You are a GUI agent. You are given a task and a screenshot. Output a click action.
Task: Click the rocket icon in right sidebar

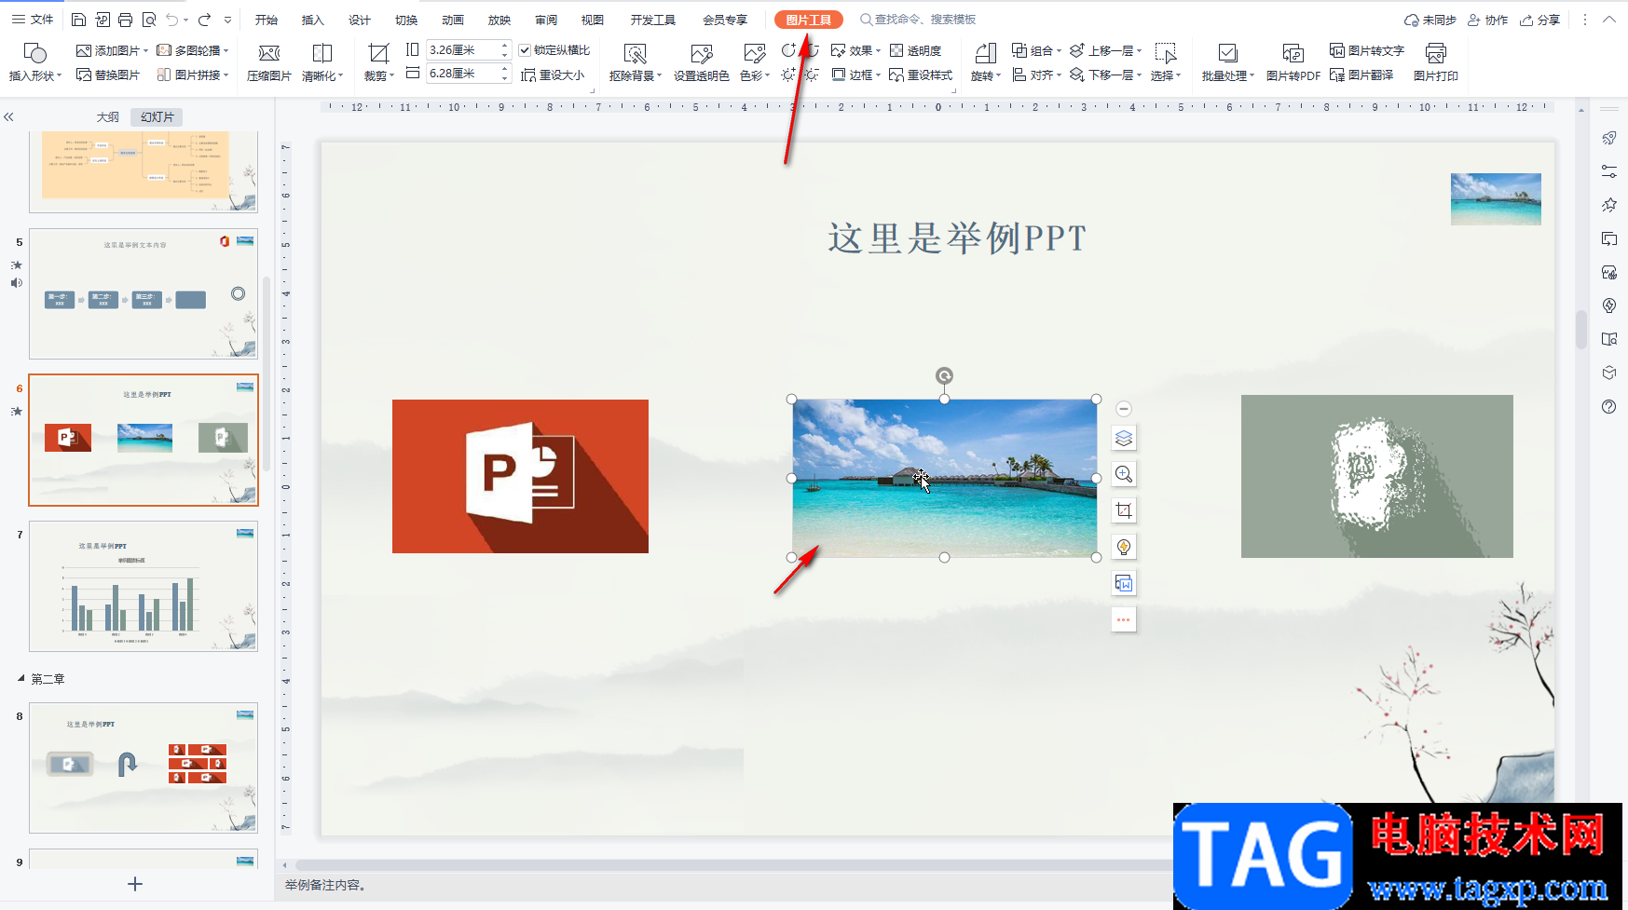[1609, 138]
